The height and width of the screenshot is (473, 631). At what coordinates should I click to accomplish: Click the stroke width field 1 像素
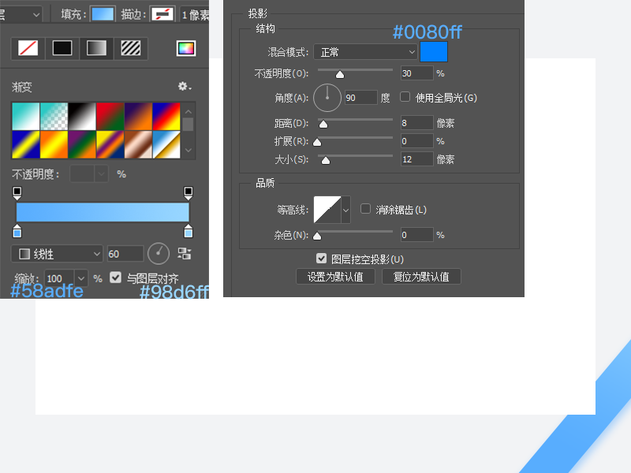click(195, 15)
